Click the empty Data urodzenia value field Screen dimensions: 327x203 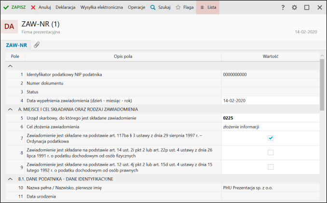click(270, 197)
